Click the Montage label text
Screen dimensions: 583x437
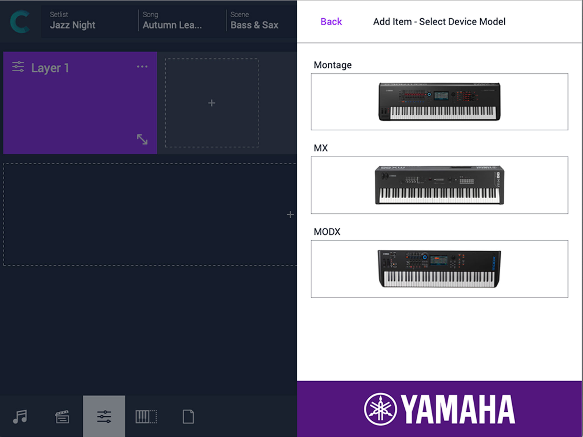333,65
